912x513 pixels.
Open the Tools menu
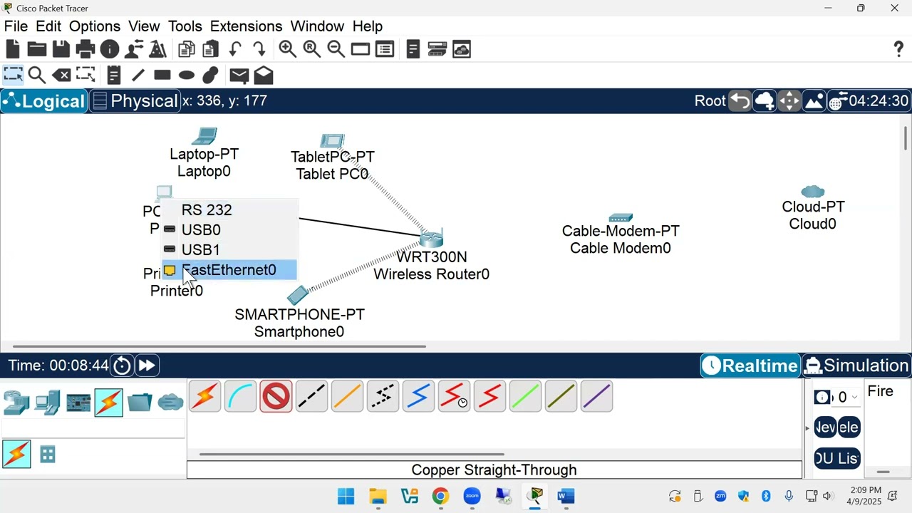click(185, 26)
